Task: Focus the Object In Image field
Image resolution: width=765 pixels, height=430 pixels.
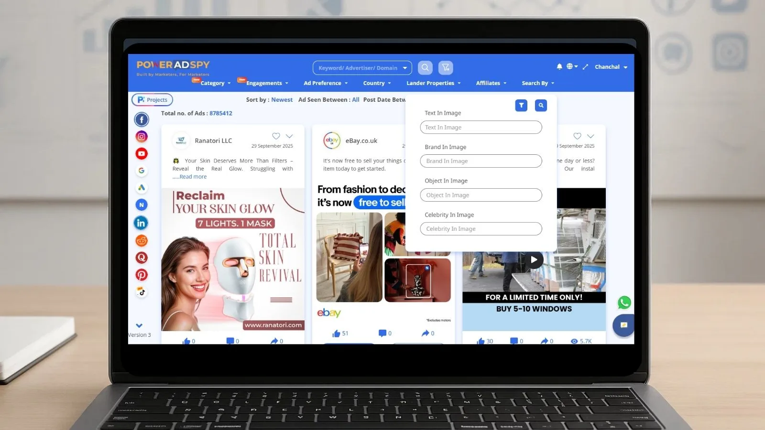Action: tap(481, 195)
